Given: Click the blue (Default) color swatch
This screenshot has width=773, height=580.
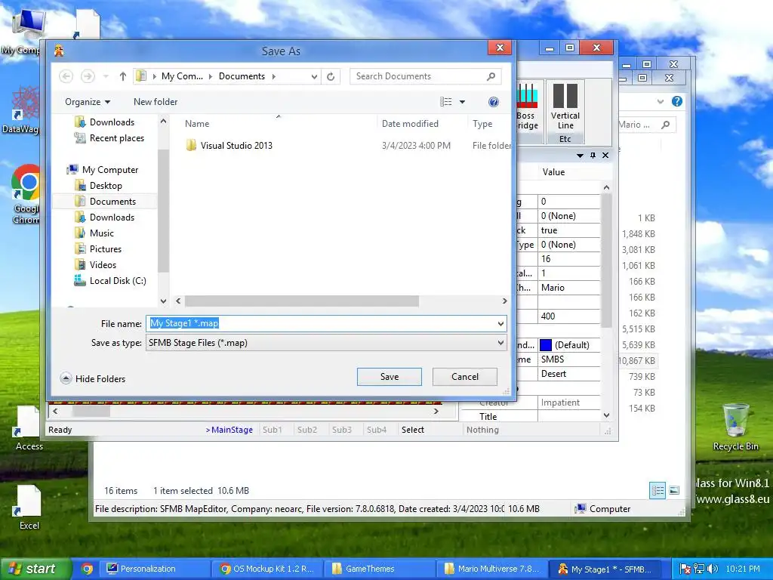Looking at the screenshot, I should [546, 344].
